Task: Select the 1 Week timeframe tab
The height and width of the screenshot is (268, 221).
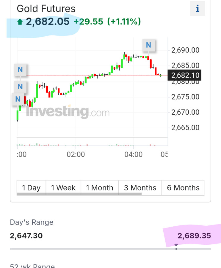Action: point(63,188)
